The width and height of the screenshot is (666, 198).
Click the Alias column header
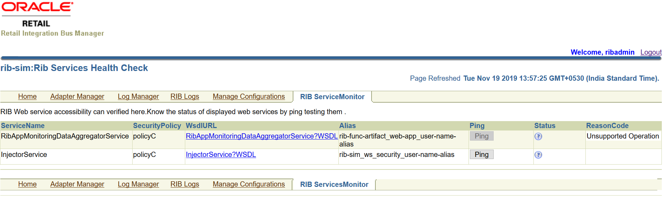[347, 126]
